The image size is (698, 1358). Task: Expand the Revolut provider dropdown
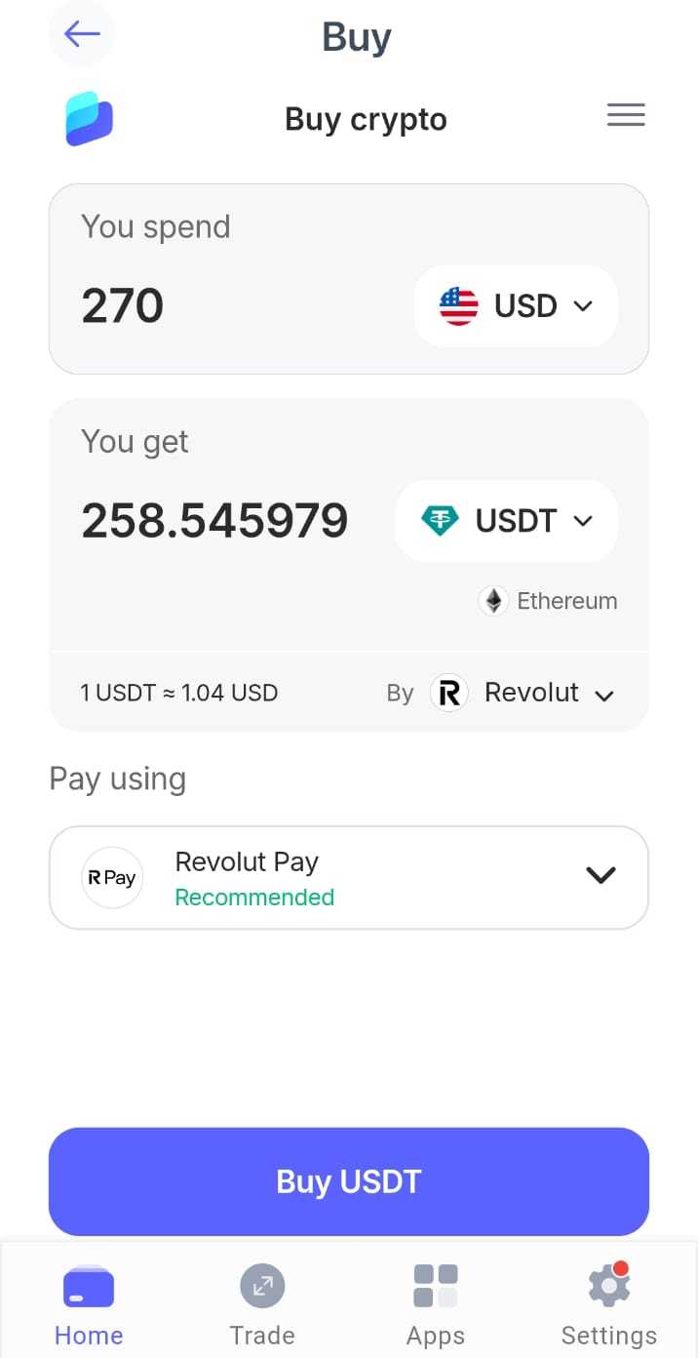[x=603, y=696]
